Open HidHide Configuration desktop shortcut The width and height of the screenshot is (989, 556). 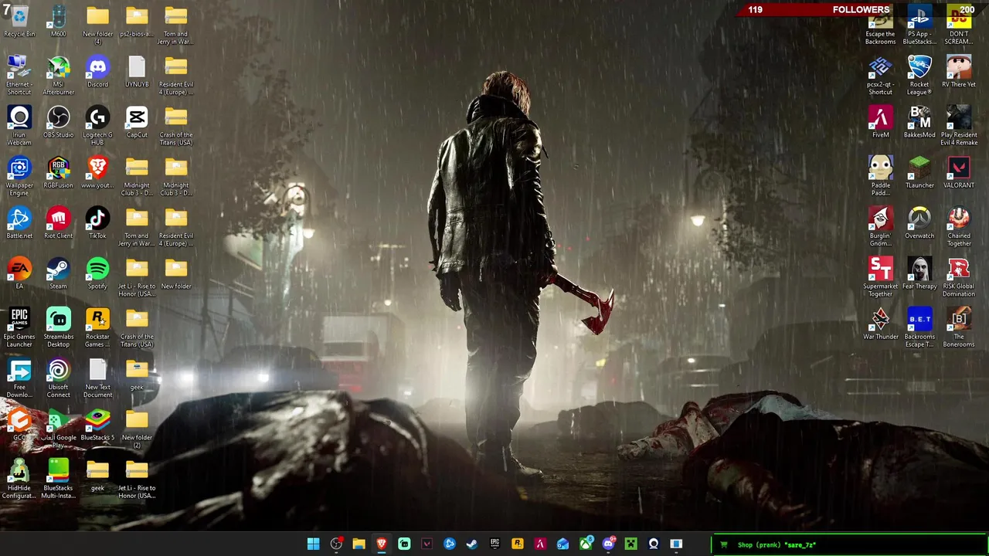(19, 479)
